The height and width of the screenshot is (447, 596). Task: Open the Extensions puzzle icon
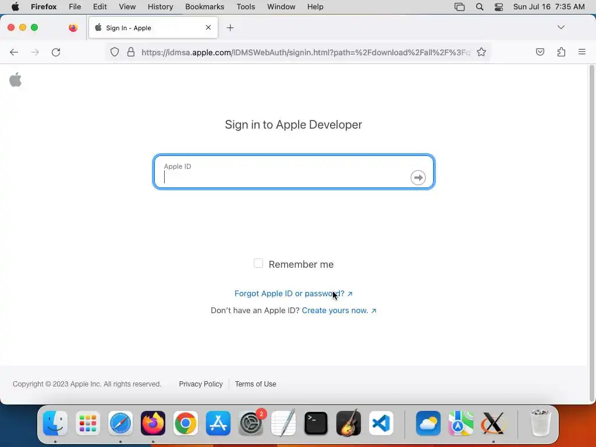pyautogui.click(x=561, y=52)
